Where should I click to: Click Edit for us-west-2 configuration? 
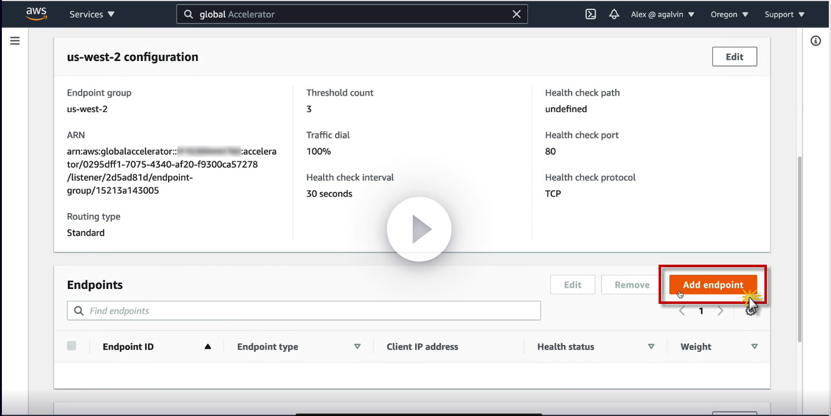click(x=735, y=57)
